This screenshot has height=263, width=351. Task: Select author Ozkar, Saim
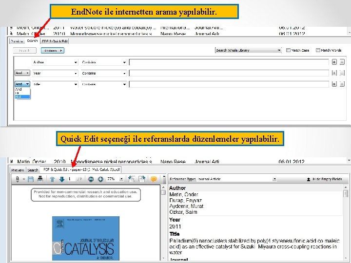click(x=183, y=212)
